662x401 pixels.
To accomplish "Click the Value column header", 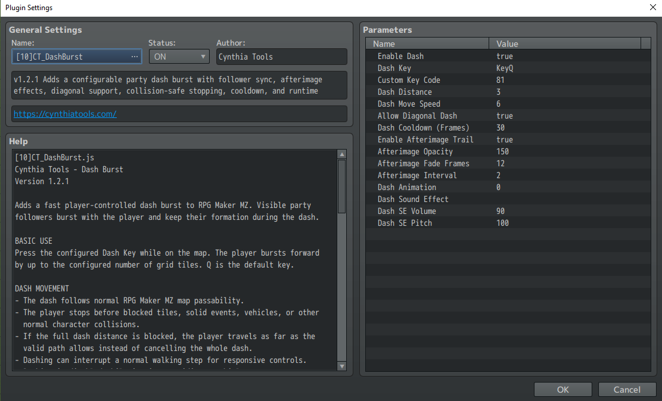I will coord(565,44).
